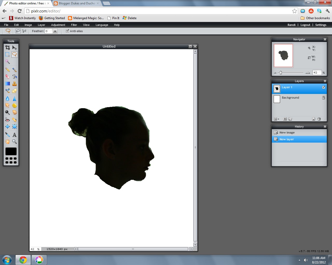Select the Gradient tool
Image resolution: width=332 pixels, height=265 pixels.
pos(7,84)
